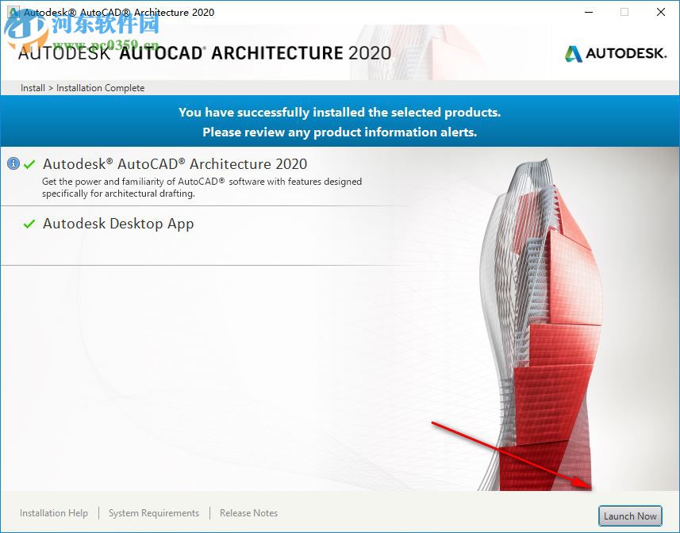The image size is (680, 533).
Task: Close the installer window
Action: (661, 13)
